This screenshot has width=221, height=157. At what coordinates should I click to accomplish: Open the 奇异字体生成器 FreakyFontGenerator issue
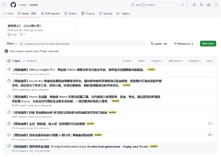pyautogui.click(x=80, y=147)
